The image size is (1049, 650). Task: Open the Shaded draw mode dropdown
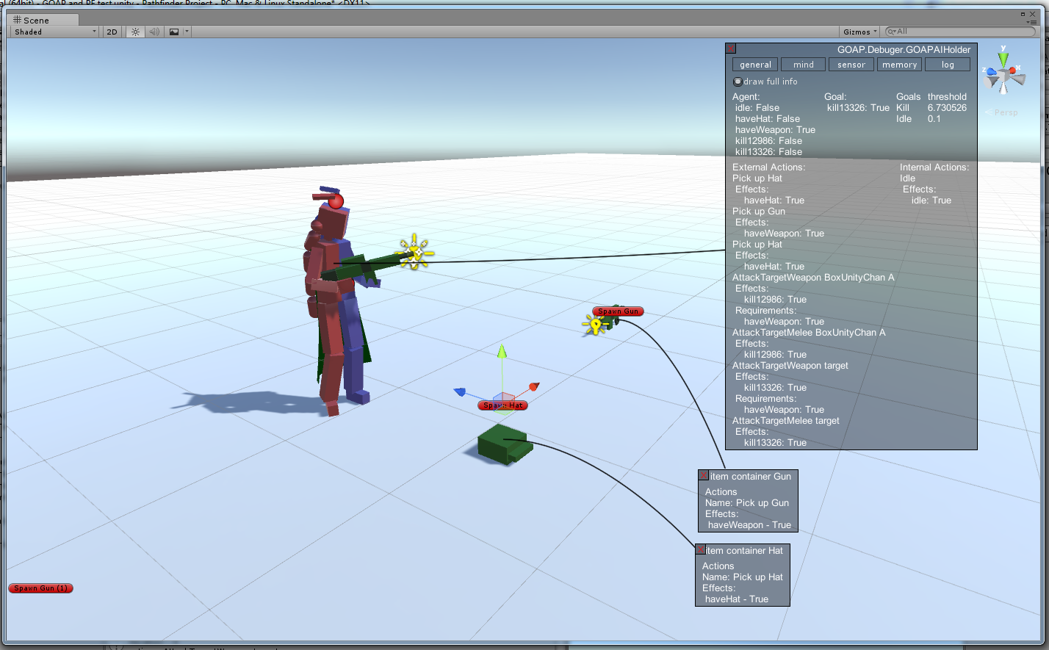point(55,32)
